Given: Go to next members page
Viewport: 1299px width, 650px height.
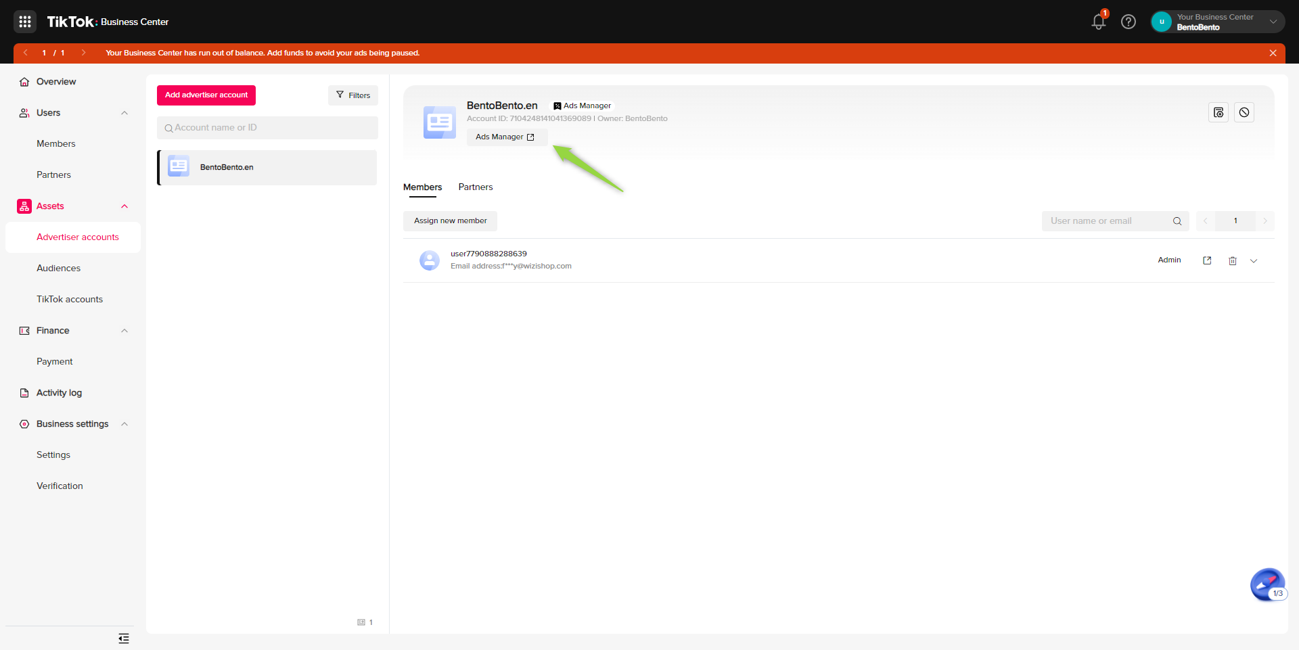Looking at the screenshot, I should click(1265, 221).
